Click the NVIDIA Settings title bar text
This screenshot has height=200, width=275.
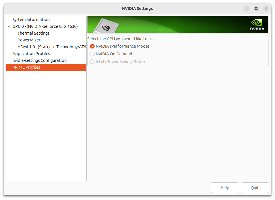(137, 9)
